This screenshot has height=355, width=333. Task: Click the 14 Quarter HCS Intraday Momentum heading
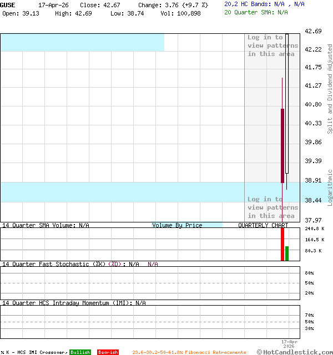point(74,303)
